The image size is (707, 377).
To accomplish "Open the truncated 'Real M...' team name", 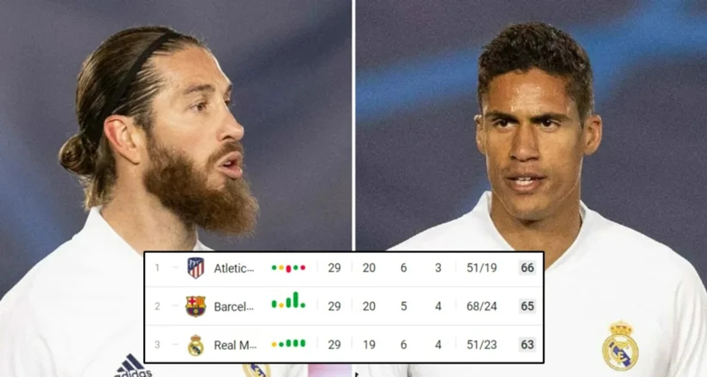I will tap(235, 345).
